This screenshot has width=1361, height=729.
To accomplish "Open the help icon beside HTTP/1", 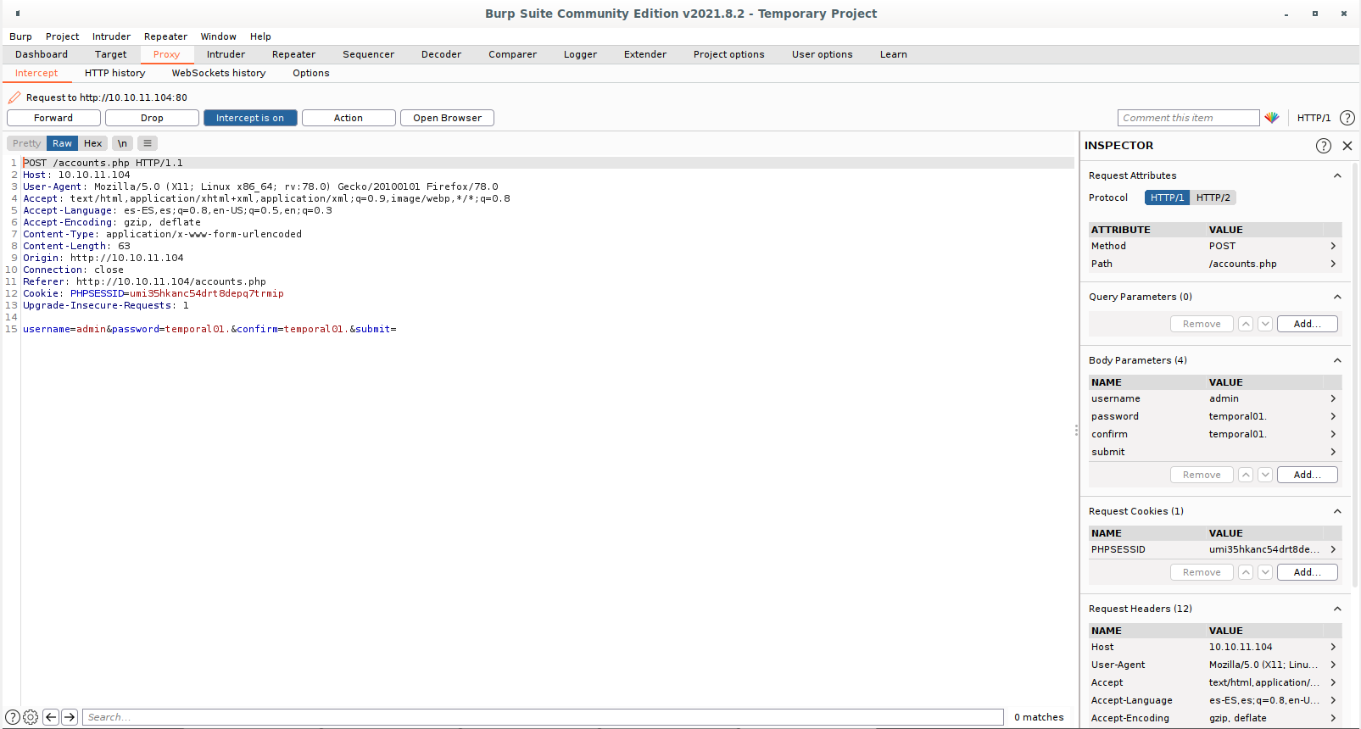I will click(1347, 118).
